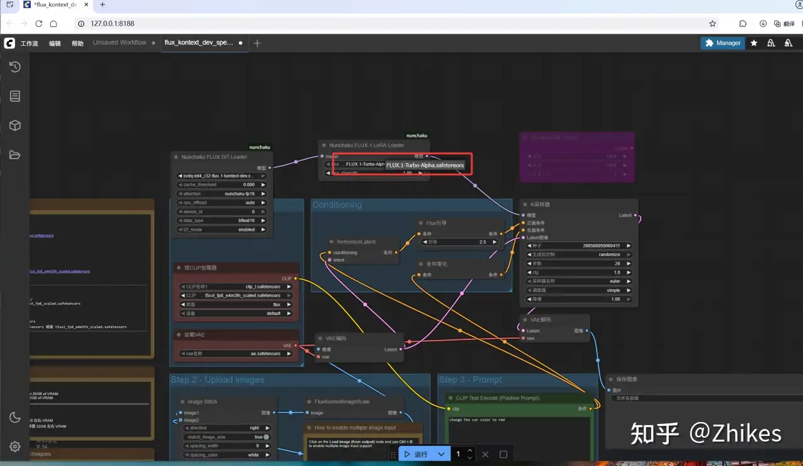Click the browser address bar
This screenshot has height=466, width=803.
pyautogui.click(x=395, y=24)
